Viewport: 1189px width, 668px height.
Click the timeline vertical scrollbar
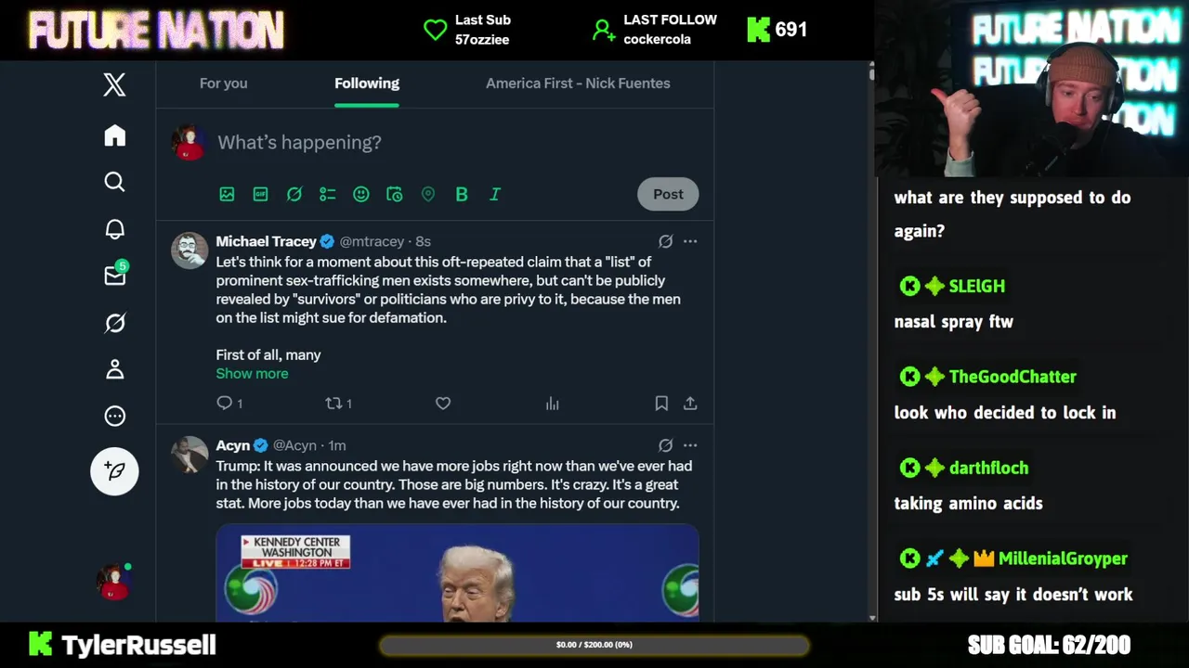coord(871,341)
